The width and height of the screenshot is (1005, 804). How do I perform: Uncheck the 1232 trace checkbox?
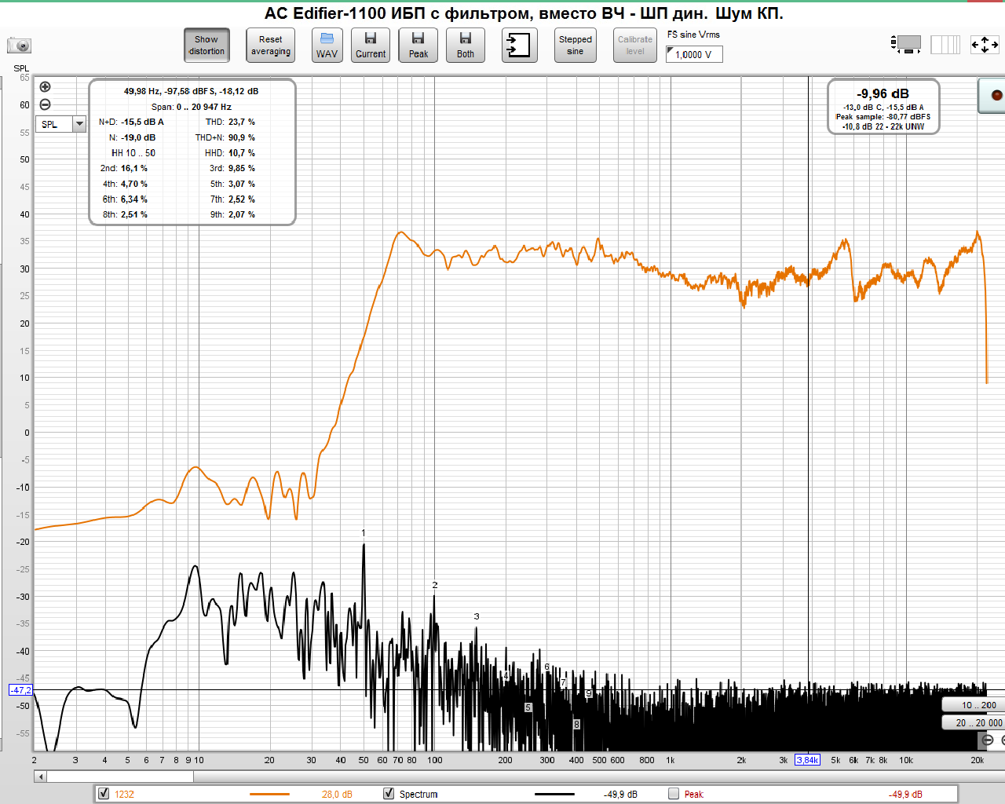click(104, 794)
